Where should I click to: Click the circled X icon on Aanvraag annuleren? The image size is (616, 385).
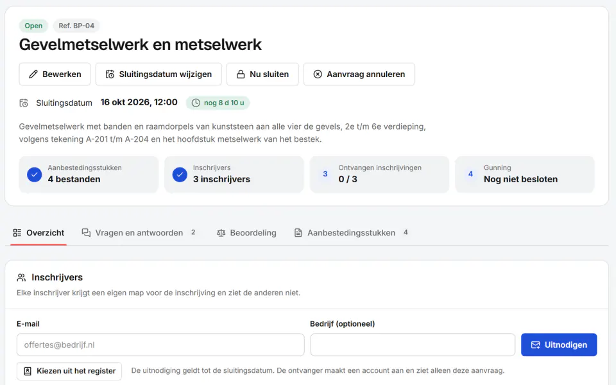pyautogui.click(x=318, y=74)
